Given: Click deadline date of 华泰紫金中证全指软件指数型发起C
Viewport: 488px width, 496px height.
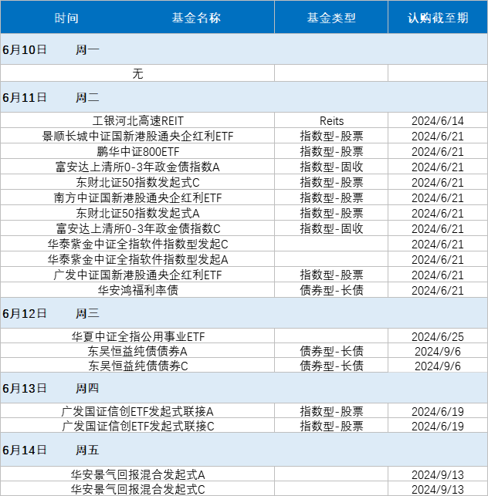Looking at the screenshot, I should [437, 244].
